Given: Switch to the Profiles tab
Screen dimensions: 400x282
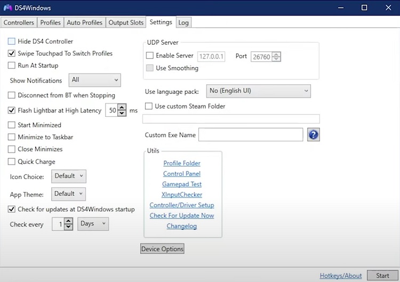Looking at the screenshot, I should pos(50,22).
